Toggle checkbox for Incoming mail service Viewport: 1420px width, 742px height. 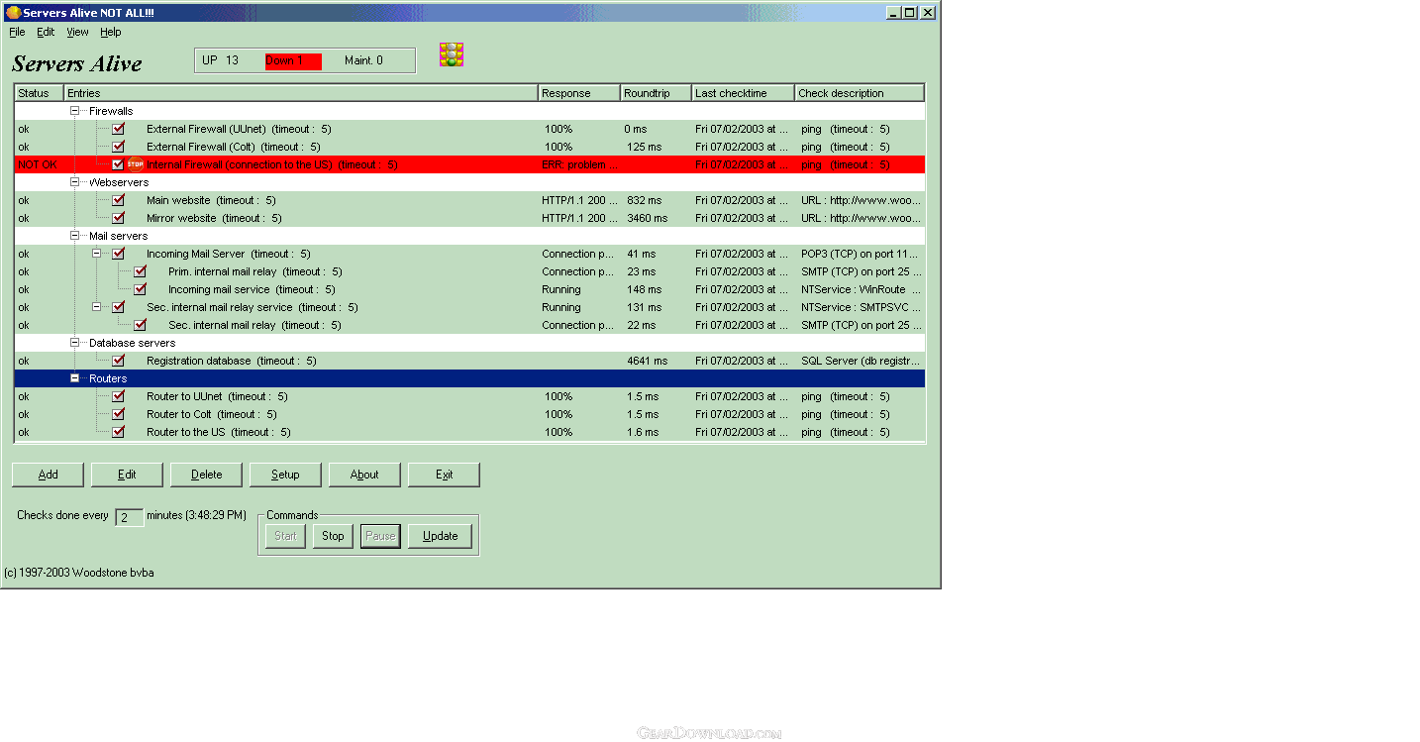140,289
